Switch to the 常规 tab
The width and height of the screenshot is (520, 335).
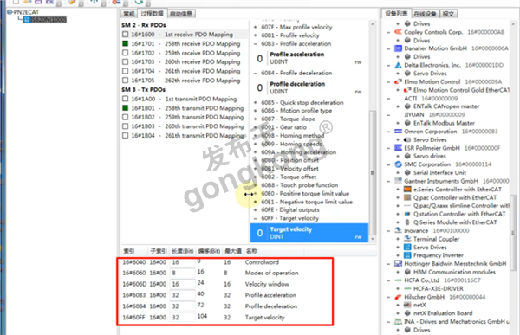click(129, 14)
